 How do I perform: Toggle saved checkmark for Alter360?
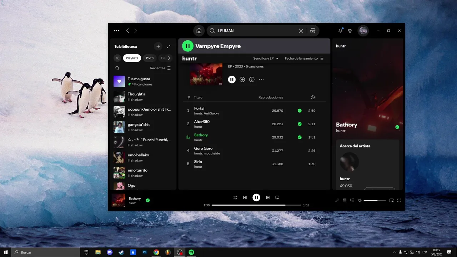point(300,124)
